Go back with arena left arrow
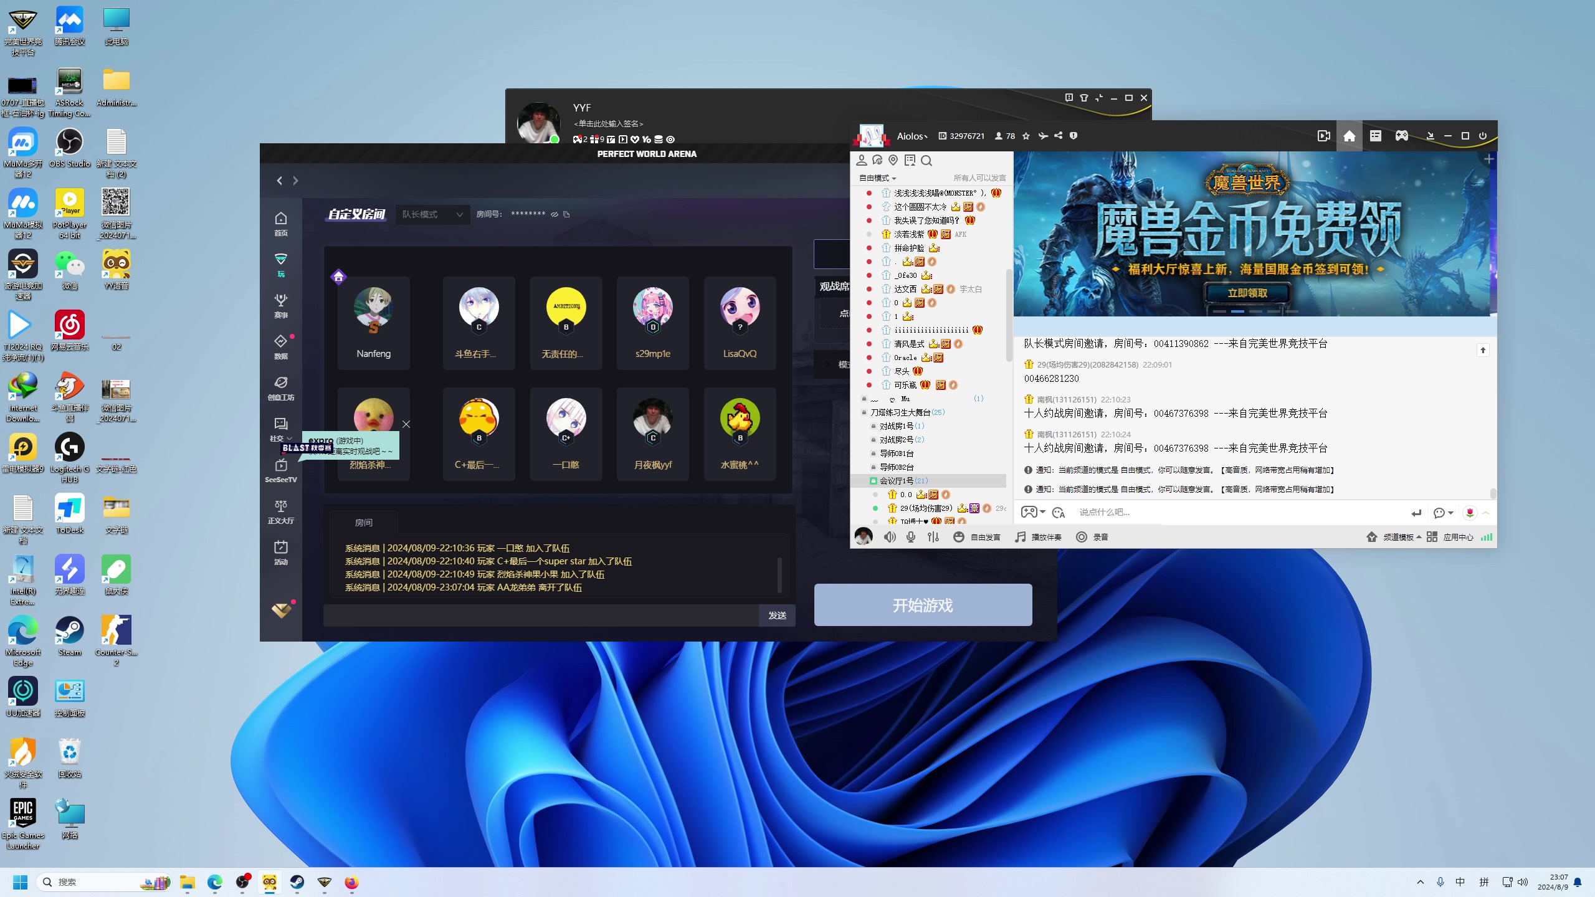This screenshot has height=897, width=1595. 280,181
